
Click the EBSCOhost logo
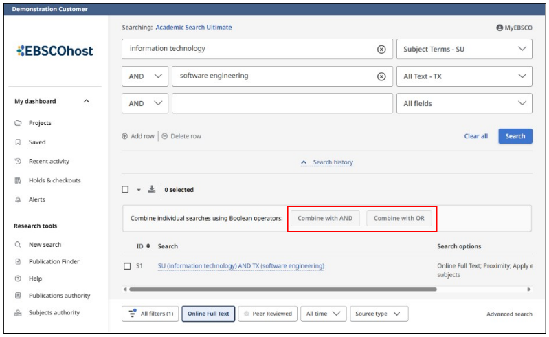[x=55, y=51]
